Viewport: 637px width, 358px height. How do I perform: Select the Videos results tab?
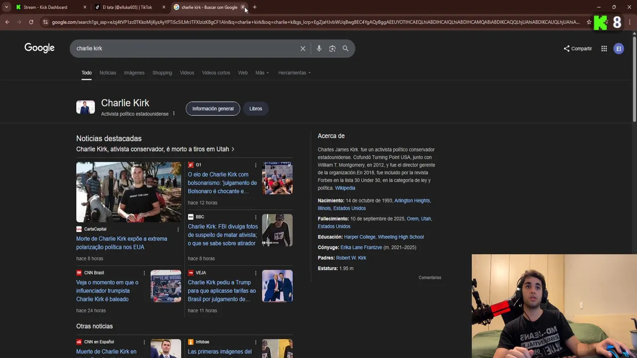click(187, 73)
